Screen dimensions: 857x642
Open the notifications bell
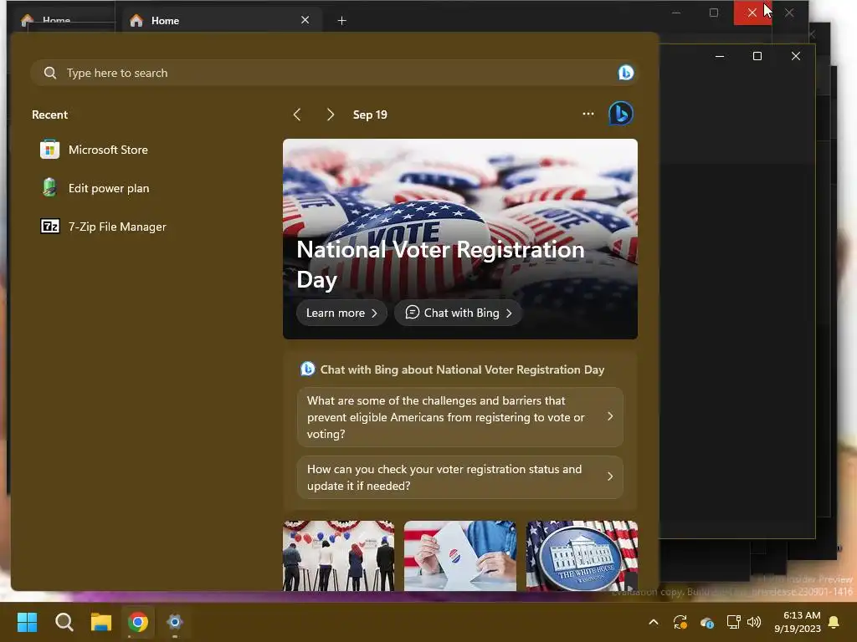click(x=834, y=622)
